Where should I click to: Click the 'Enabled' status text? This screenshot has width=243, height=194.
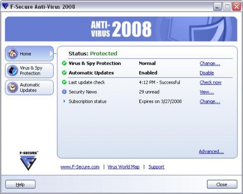point(148,73)
